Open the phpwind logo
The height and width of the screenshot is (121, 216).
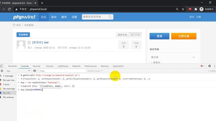24,17
